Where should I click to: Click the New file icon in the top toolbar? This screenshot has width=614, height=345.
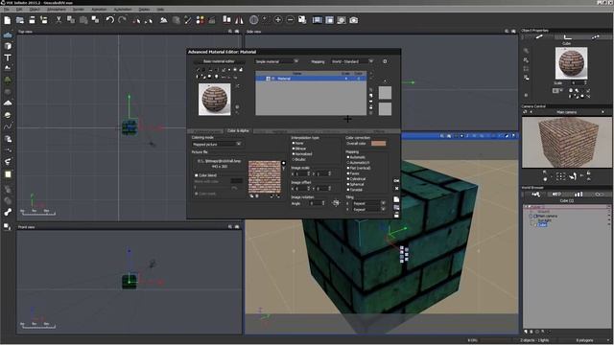click(8, 20)
